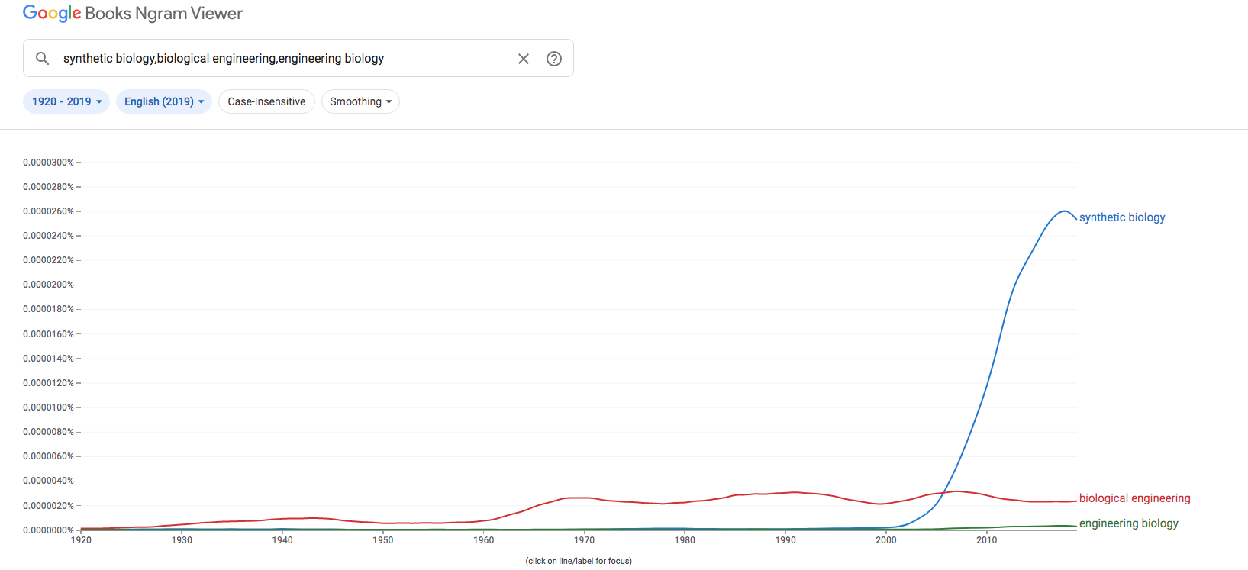Open the Smoothing dropdown
This screenshot has width=1248, height=570.
point(360,101)
